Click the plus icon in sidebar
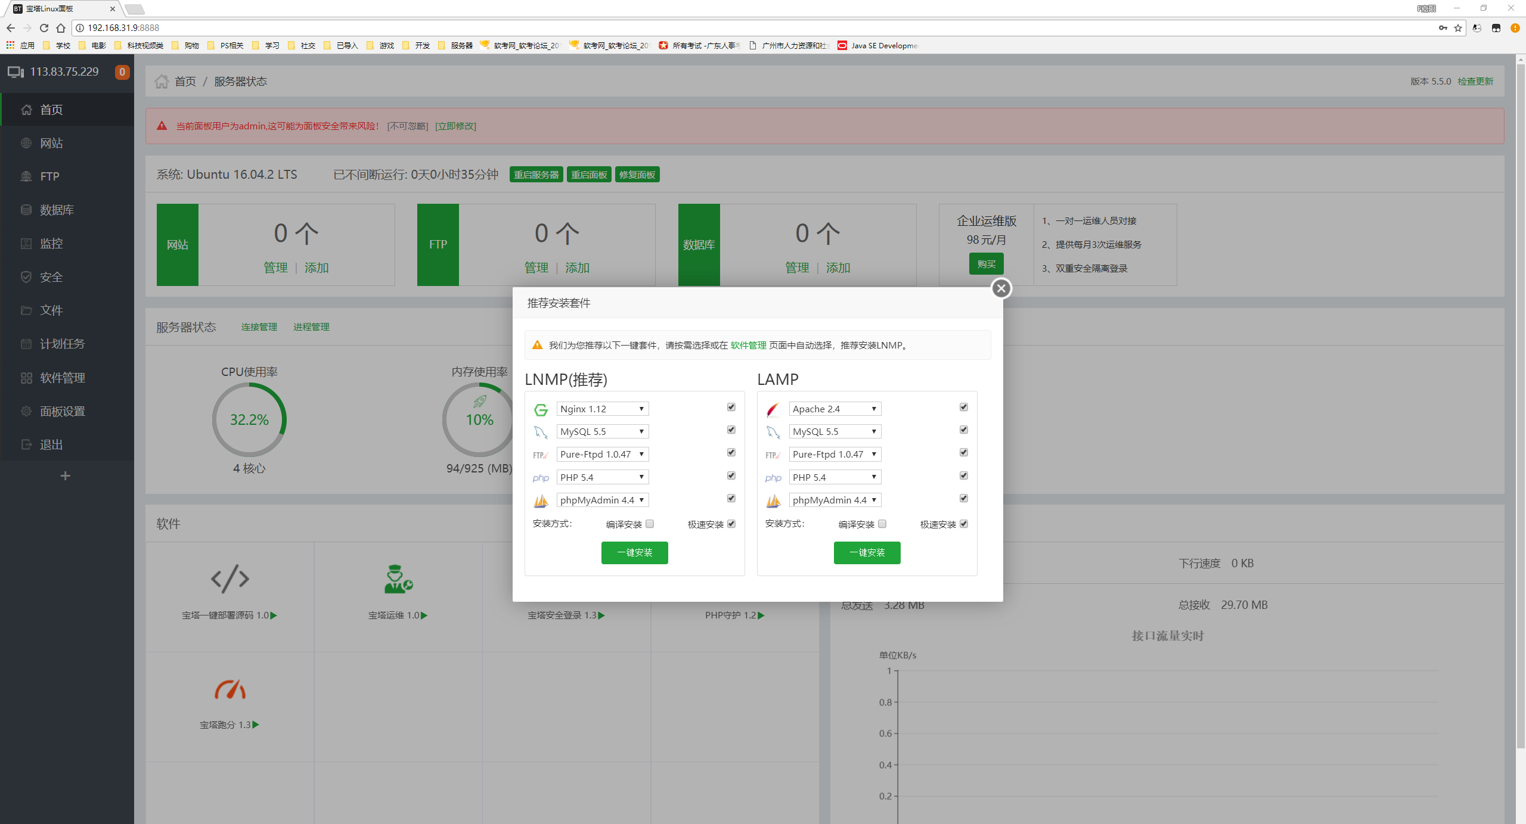 (66, 475)
